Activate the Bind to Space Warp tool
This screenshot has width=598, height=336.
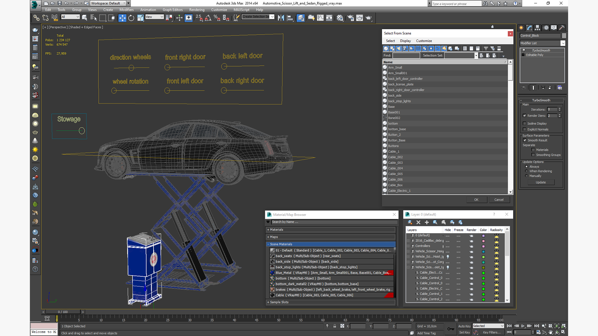click(55, 18)
